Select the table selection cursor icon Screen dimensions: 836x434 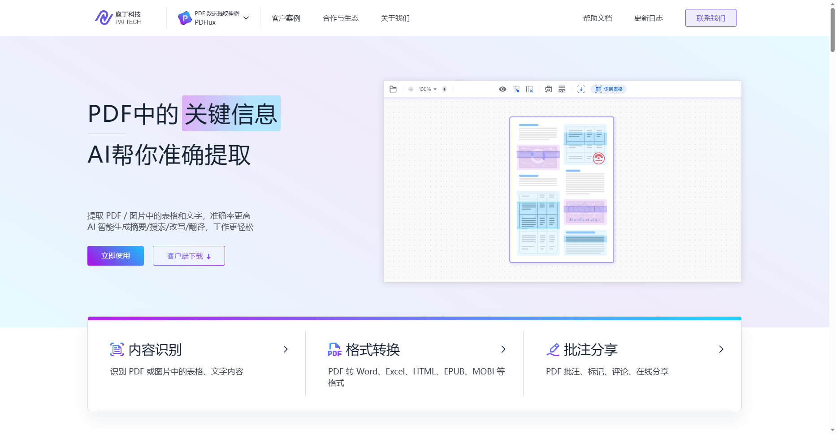tap(516, 89)
